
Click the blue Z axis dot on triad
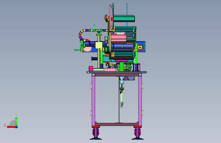17,127
